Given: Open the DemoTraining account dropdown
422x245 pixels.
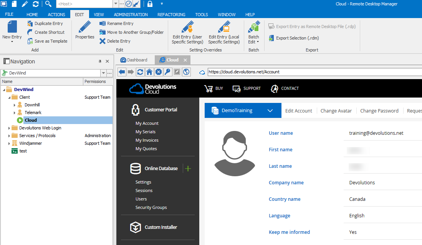Looking at the screenshot, I should tap(270, 111).
